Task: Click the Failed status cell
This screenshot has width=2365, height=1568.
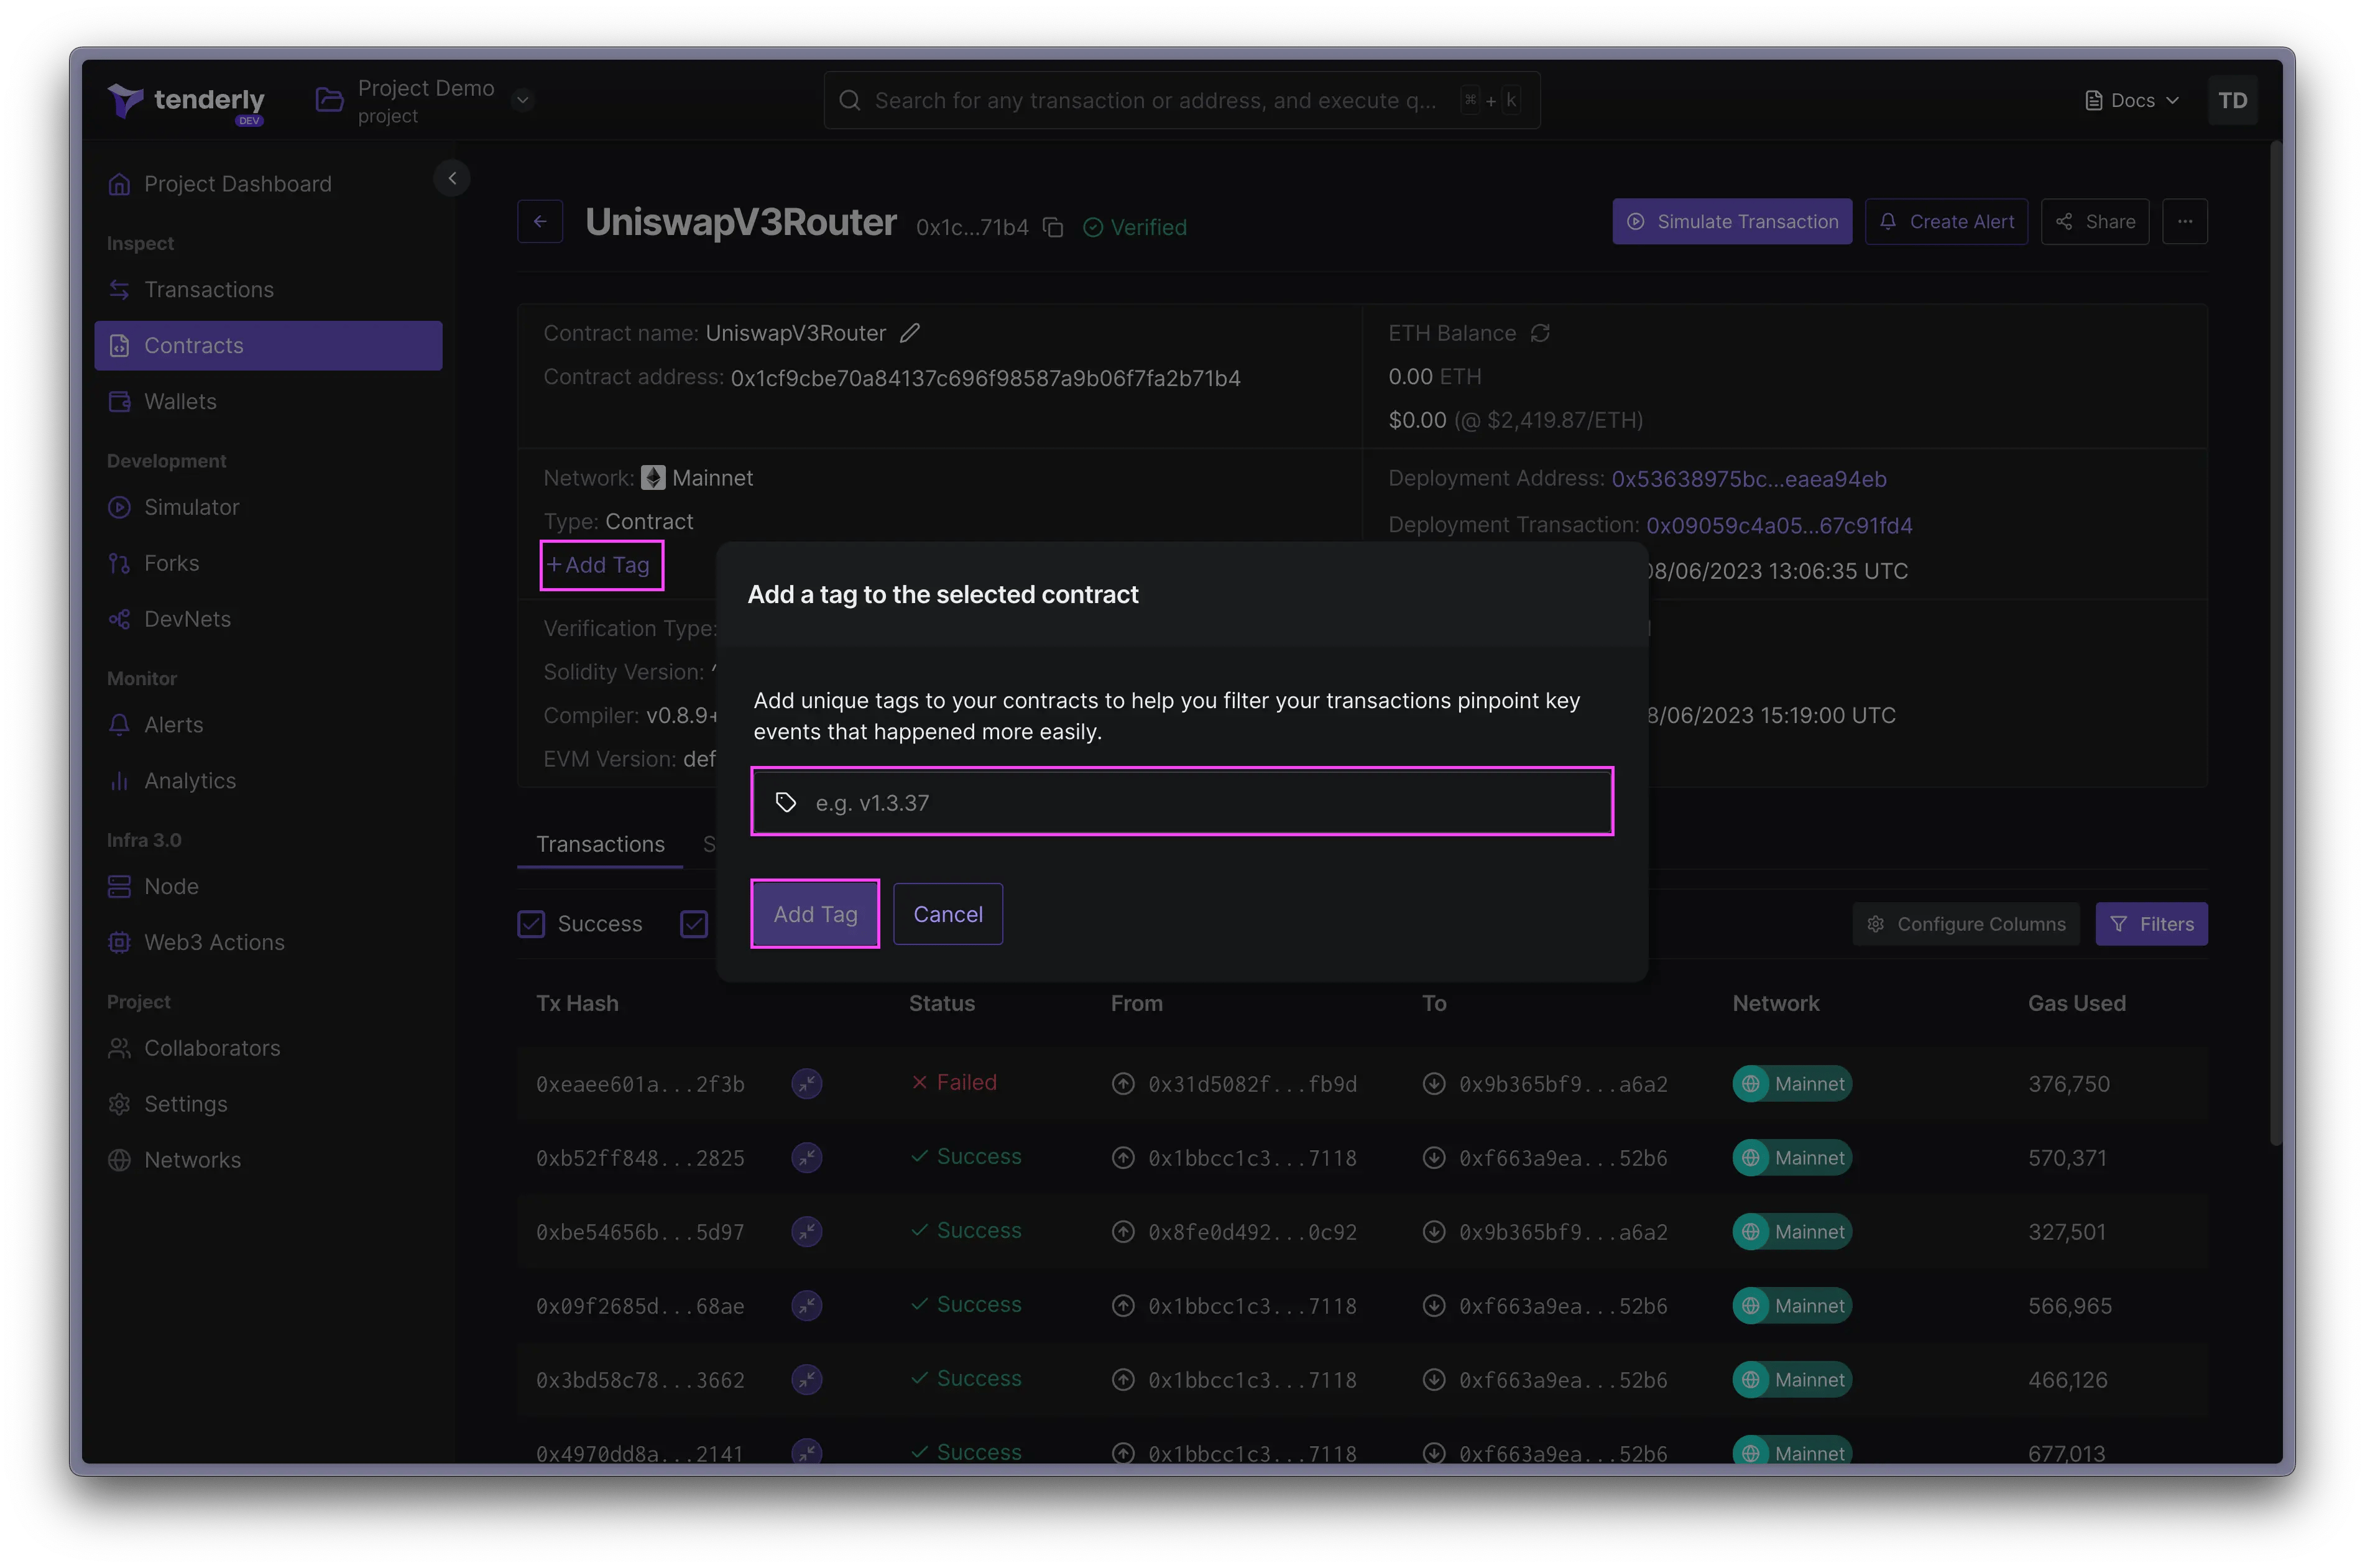Action: (x=954, y=1083)
